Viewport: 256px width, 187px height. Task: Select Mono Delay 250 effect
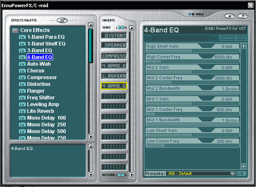pos(46,125)
